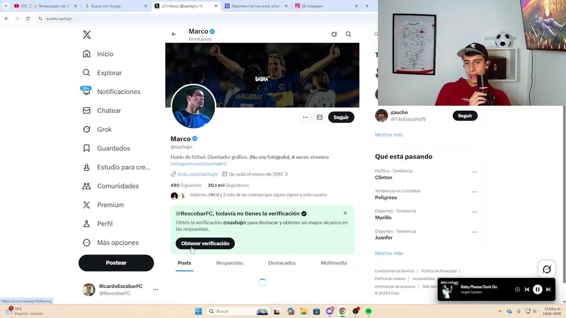Follow Marco with the Seguir button
The height and width of the screenshot is (318, 566).
pyautogui.click(x=341, y=117)
